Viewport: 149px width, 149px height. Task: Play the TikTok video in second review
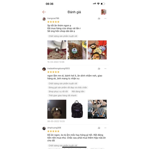point(57,109)
